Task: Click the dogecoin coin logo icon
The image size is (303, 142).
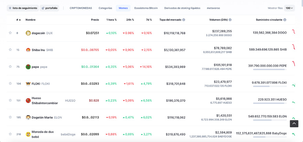Action: coord(28,33)
